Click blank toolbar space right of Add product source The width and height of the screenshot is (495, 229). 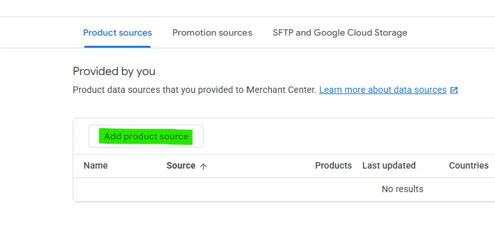(x=347, y=136)
